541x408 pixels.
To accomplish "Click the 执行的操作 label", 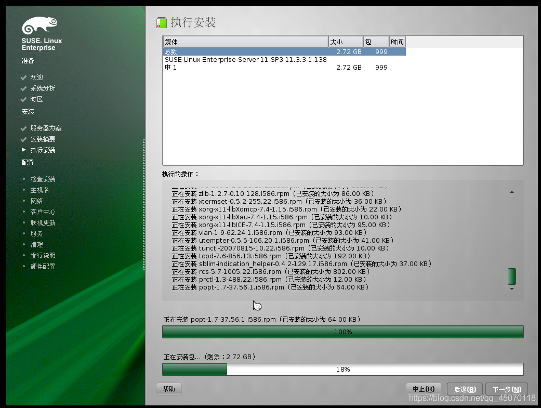I will [180, 174].
